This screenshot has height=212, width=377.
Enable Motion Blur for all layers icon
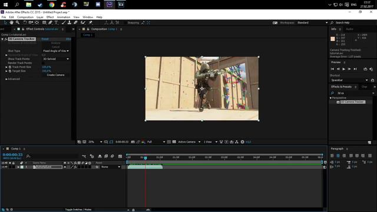(113, 156)
